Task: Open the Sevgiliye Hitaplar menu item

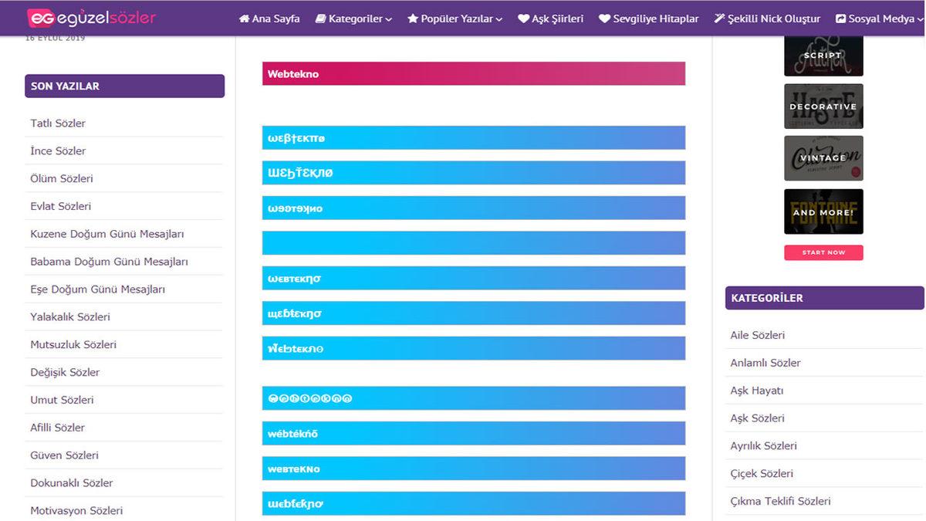Action: tap(656, 18)
